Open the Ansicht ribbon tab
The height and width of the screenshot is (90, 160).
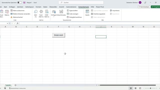tap(61, 7)
